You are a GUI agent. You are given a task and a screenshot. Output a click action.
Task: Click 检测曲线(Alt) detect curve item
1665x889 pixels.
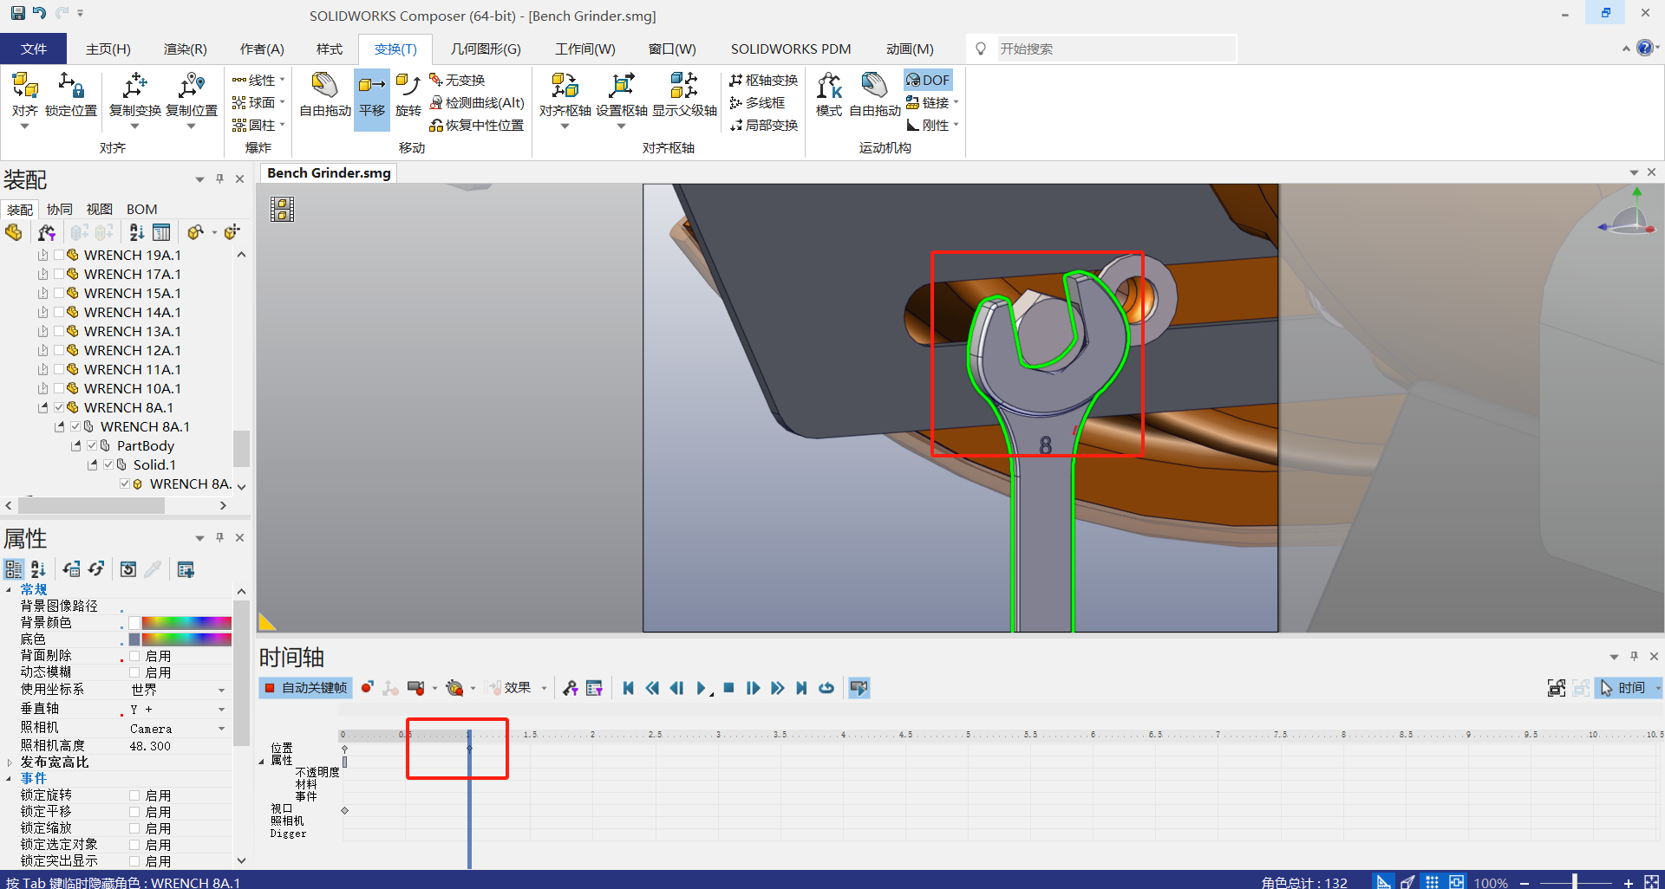[477, 102]
